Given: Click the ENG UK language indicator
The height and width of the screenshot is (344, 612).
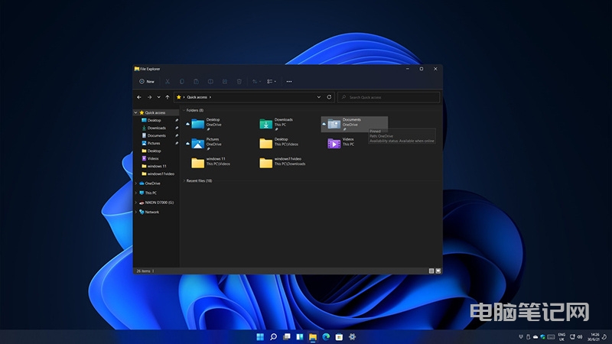Looking at the screenshot, I should 562,337.
